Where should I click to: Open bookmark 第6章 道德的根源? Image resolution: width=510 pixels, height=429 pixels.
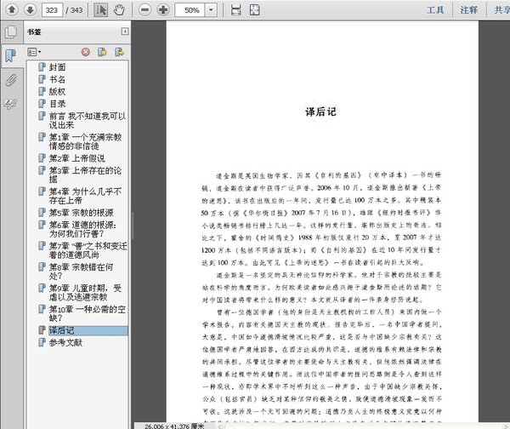click(82, 229)
